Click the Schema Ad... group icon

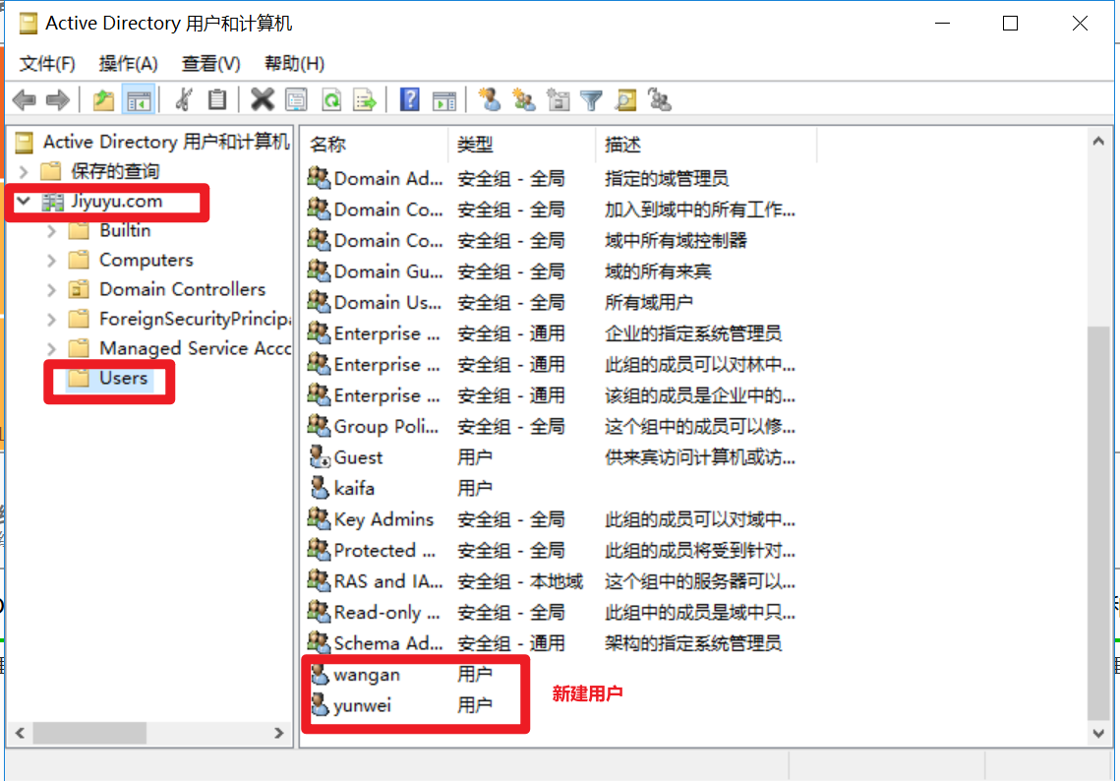(x=319, y=642)
